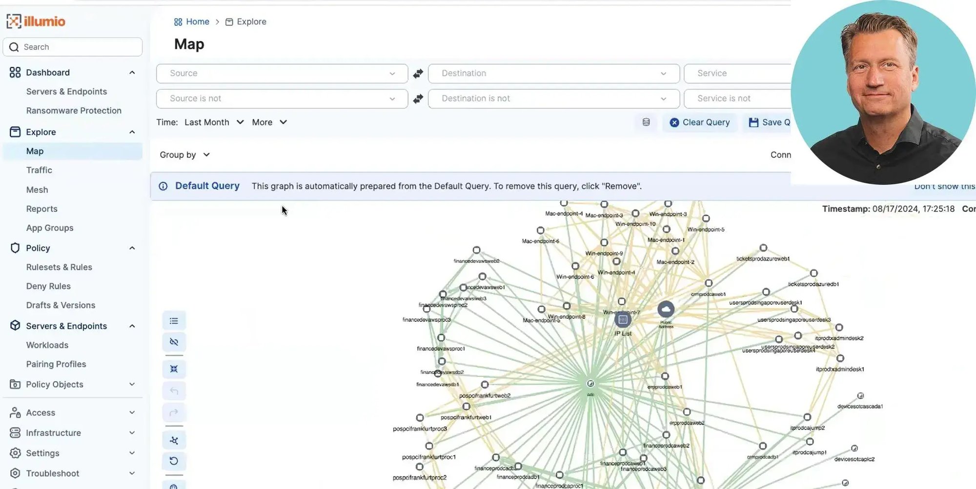
Task: Open the legend list icon on map toolbar
Action: click(174, 321)
